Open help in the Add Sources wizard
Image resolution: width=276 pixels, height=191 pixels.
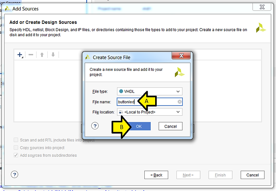pos(15,175)
